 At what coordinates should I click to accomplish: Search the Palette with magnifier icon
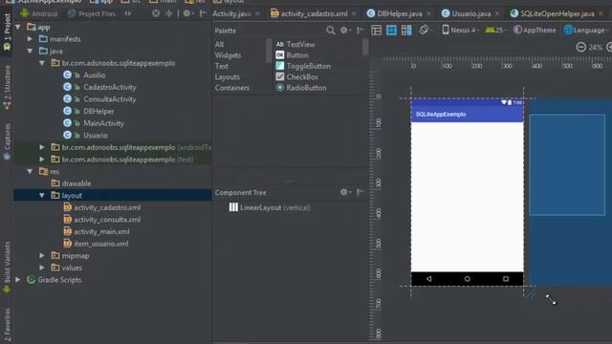(330, 31)
